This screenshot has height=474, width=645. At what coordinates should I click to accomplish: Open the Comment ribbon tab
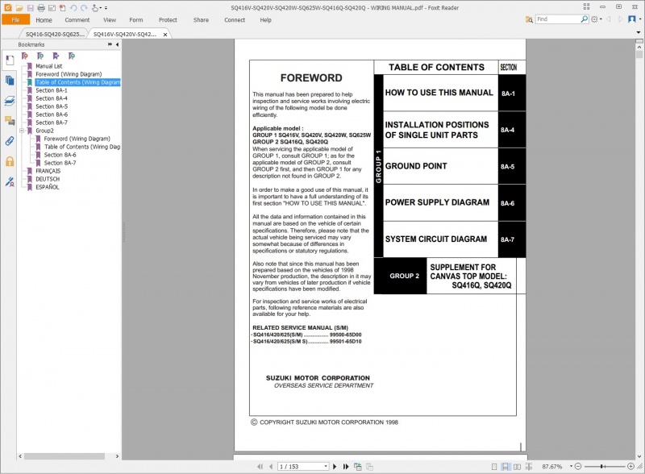(77, 19)
